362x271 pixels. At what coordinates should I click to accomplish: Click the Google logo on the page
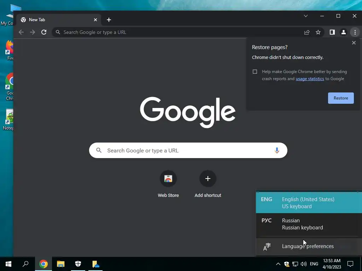tap(188, 112)
